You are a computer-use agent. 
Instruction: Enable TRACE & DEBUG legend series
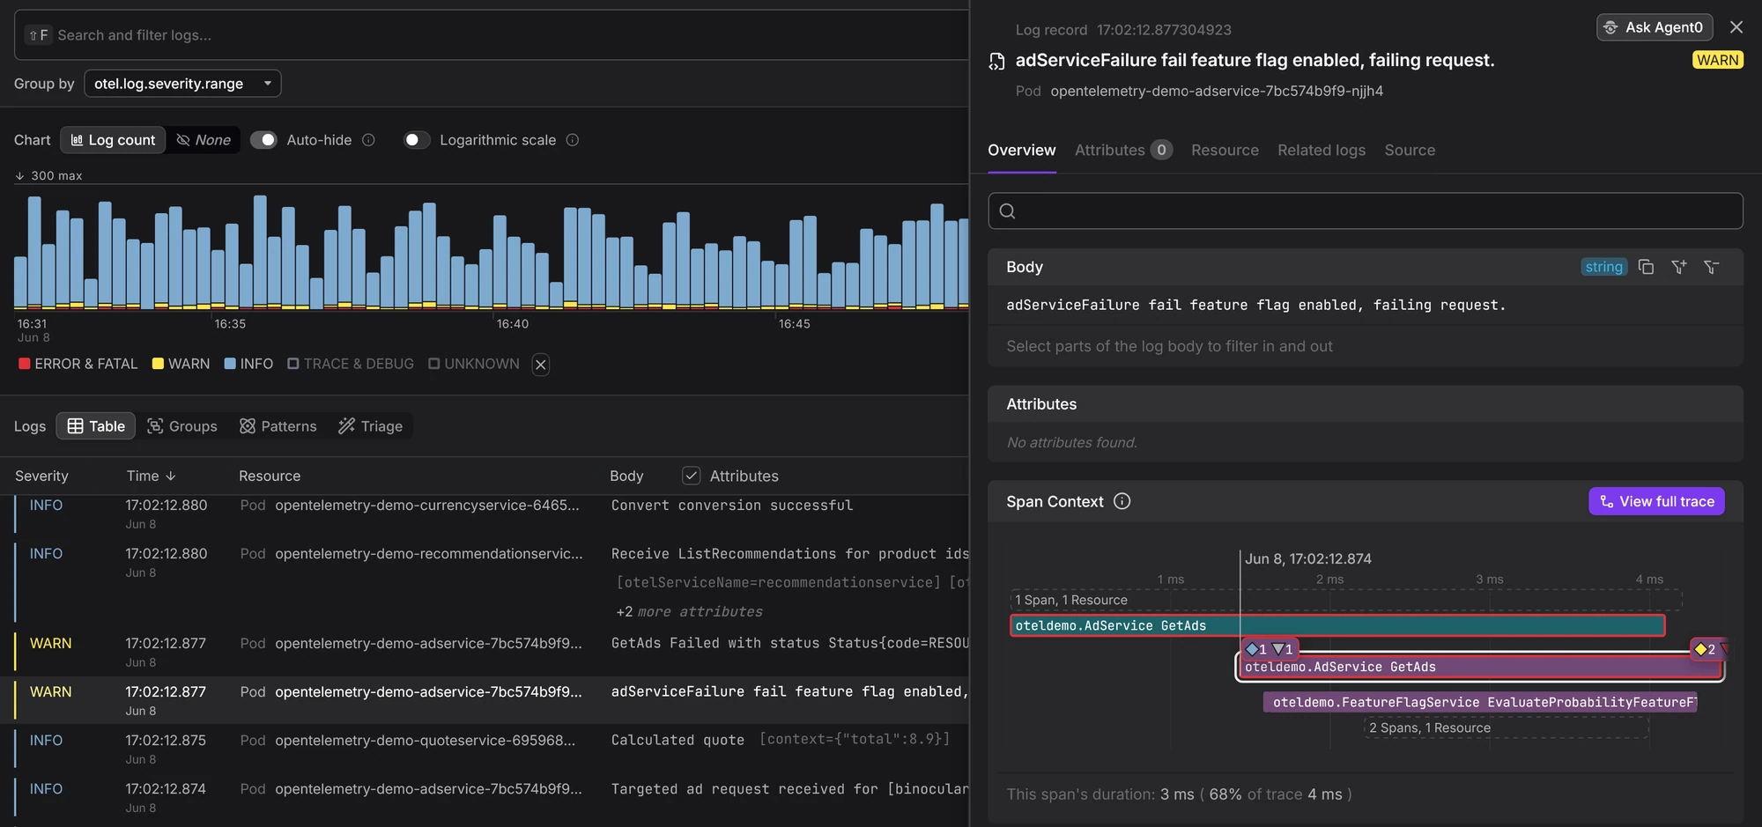tap(351, 364)
